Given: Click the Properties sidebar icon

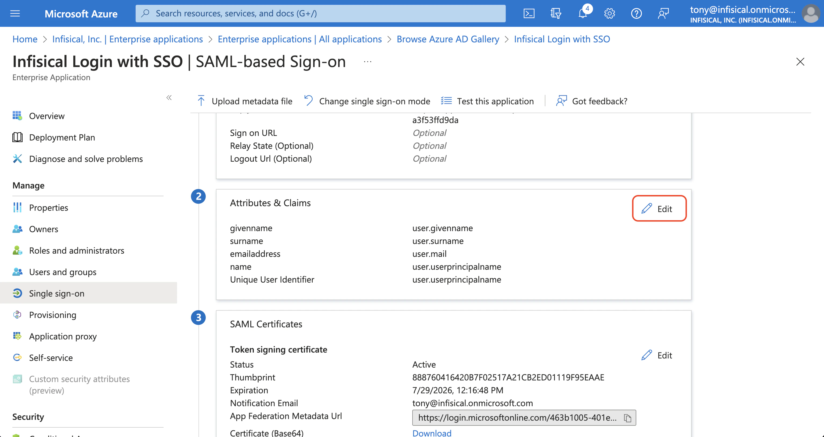Looking at the screenshot, I should click(17, 207).
